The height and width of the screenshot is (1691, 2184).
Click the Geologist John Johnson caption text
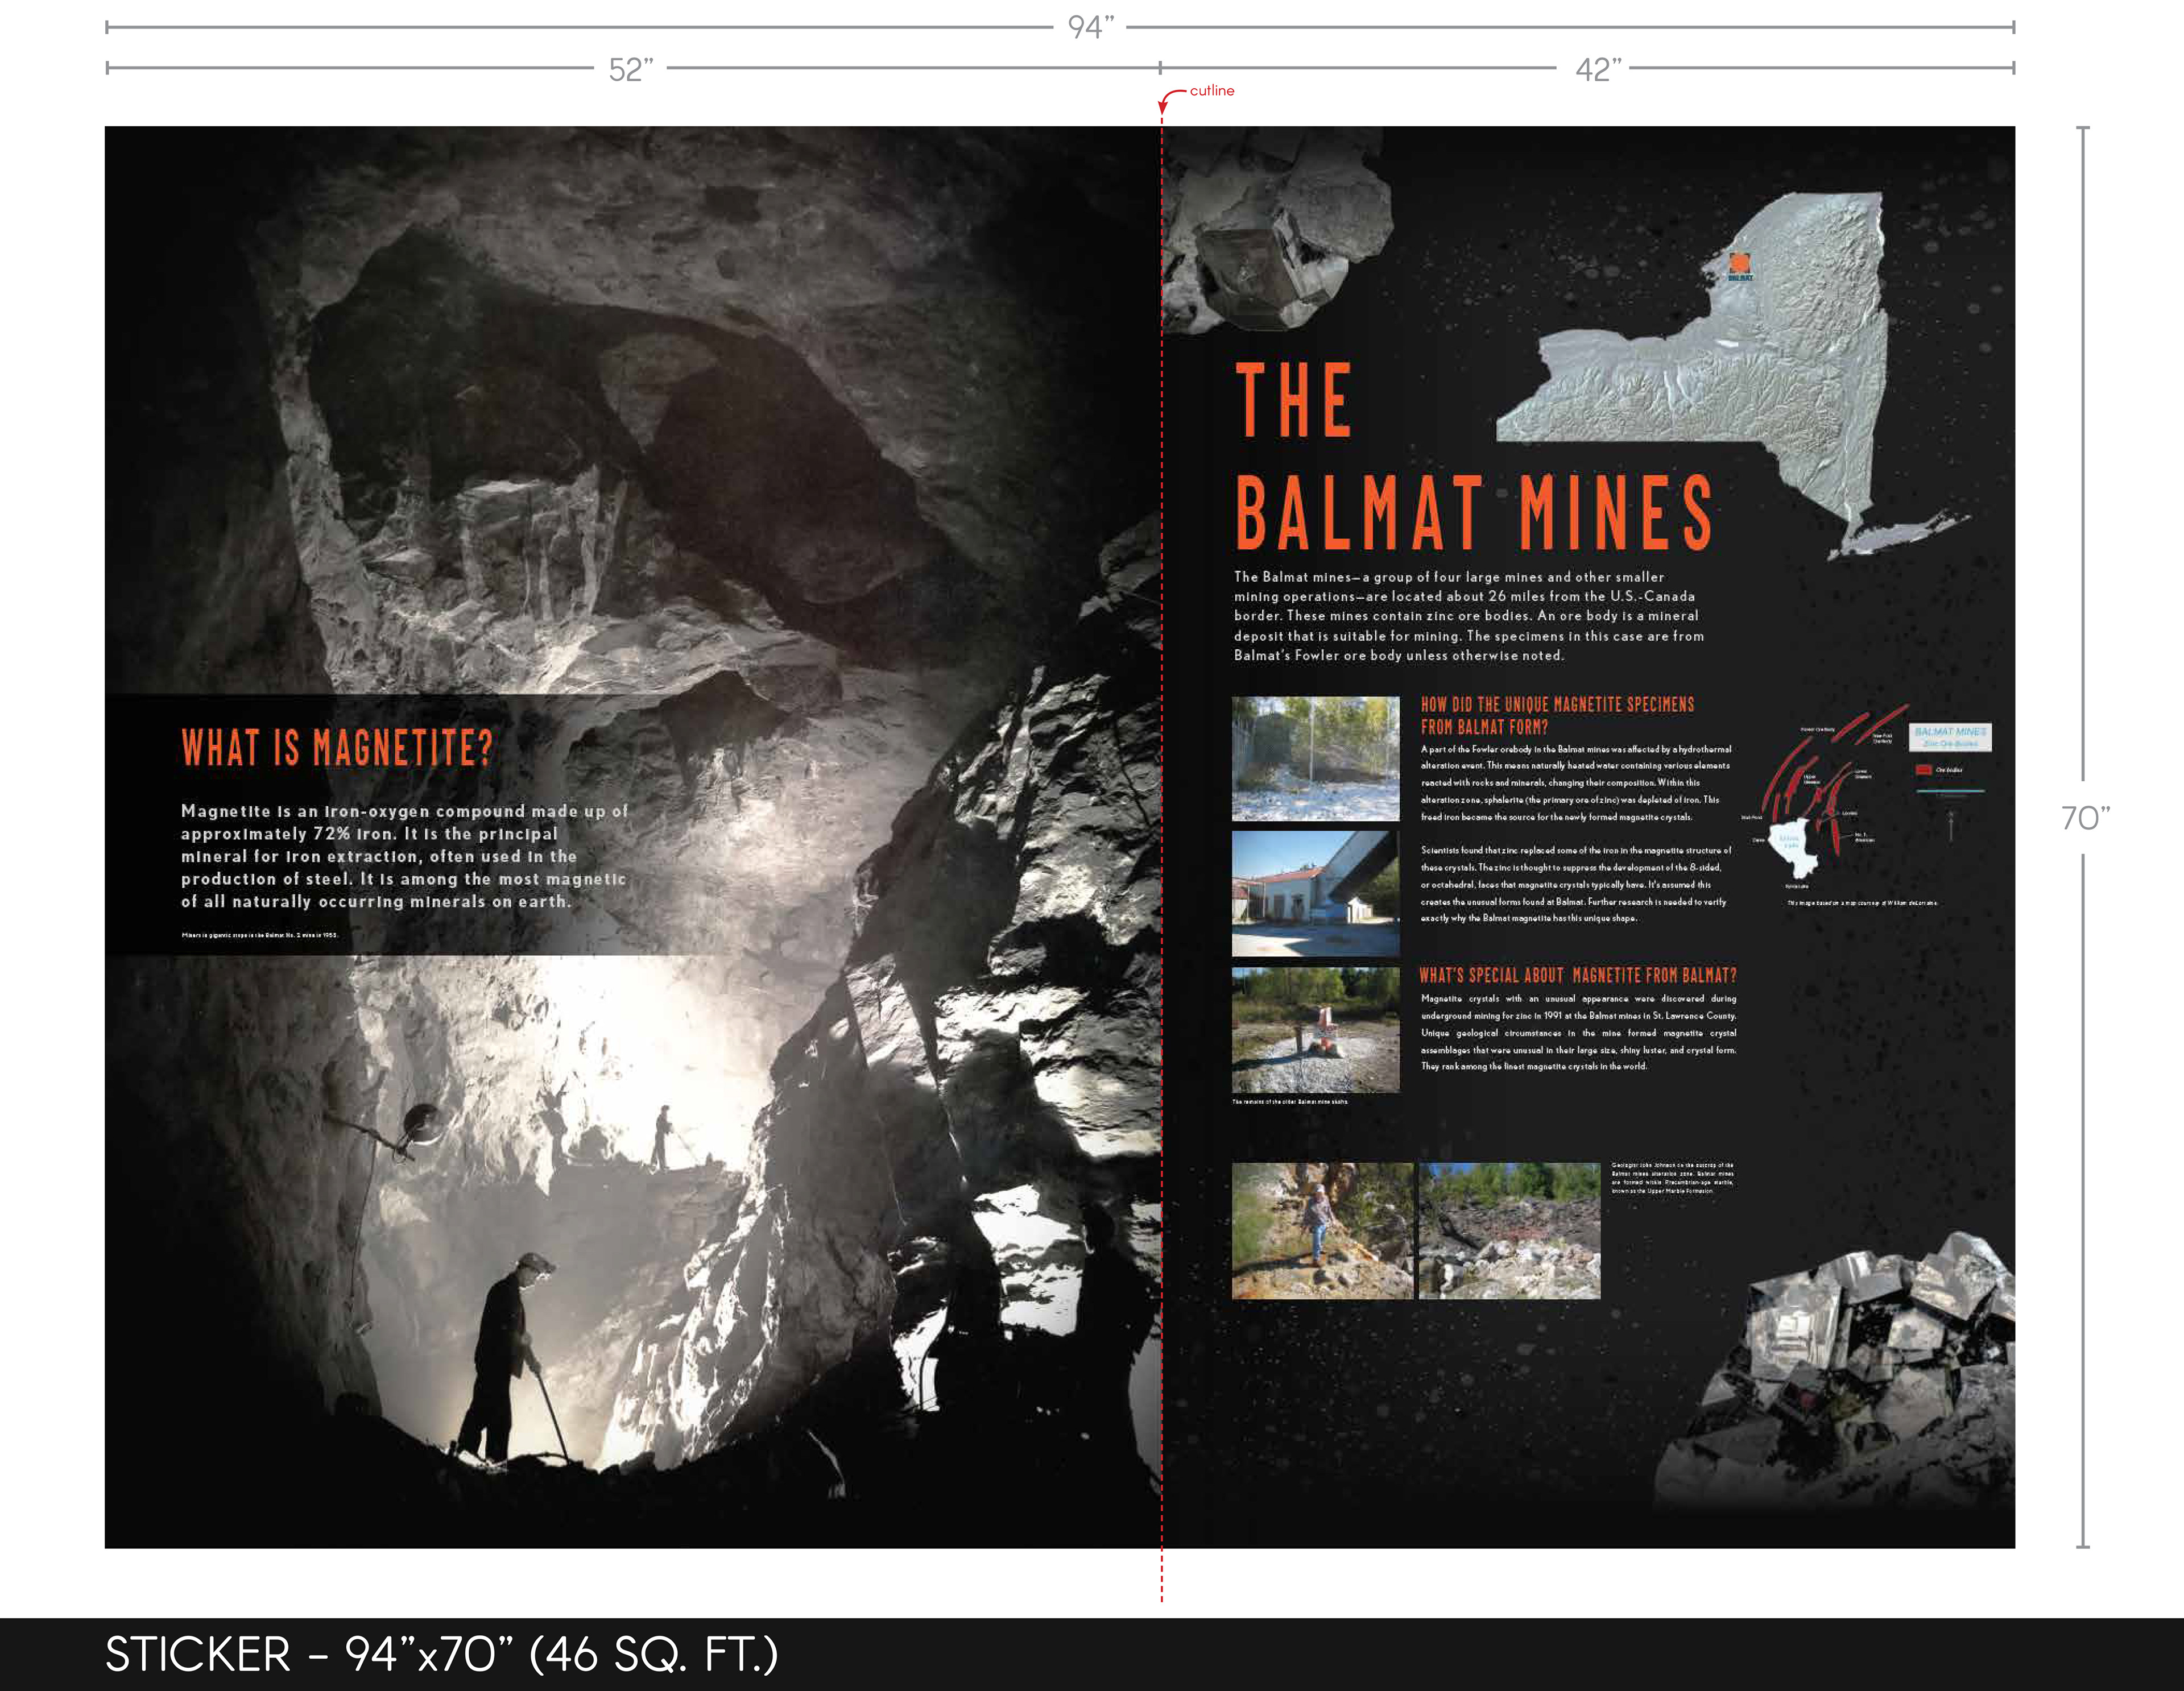[1672, 1178]
